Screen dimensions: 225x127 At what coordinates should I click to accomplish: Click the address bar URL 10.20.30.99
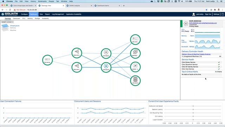pyautogui.click(x=32, y=10)
